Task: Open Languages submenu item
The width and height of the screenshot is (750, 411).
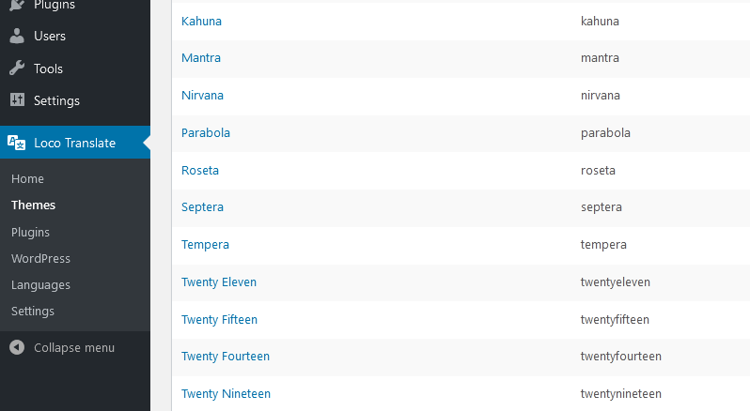Action: tap(40, 285)
